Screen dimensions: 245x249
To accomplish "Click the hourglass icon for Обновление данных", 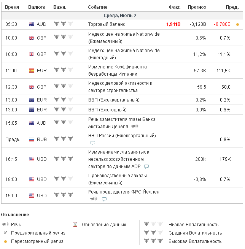I will [75, 224].
